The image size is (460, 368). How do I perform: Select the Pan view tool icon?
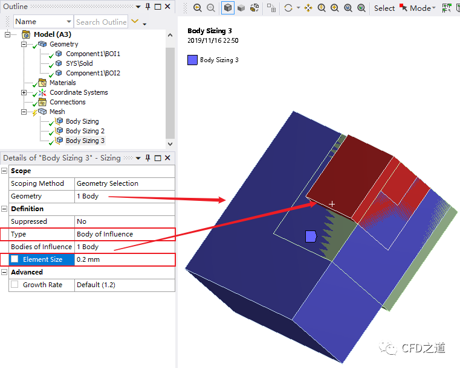pos(308,8)
